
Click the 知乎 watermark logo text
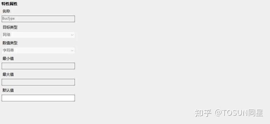[203, 113]
